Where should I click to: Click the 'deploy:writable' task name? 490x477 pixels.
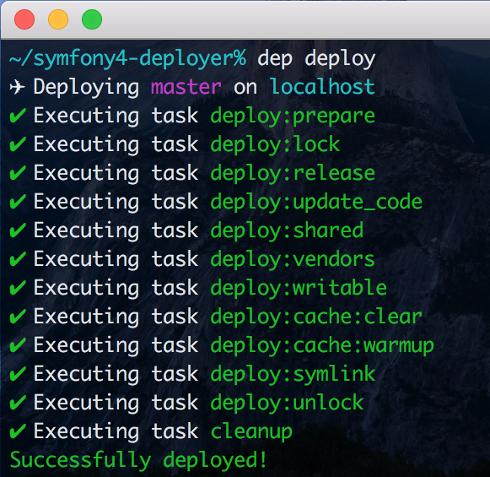click(x=299, y=289)
